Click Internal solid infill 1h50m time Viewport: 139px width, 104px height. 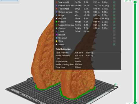tap(78, 5)
